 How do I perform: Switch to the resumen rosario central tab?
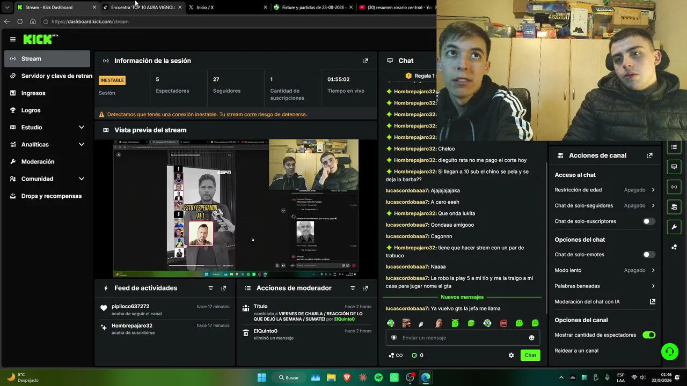pyautogui.click(x=396, y=8)
